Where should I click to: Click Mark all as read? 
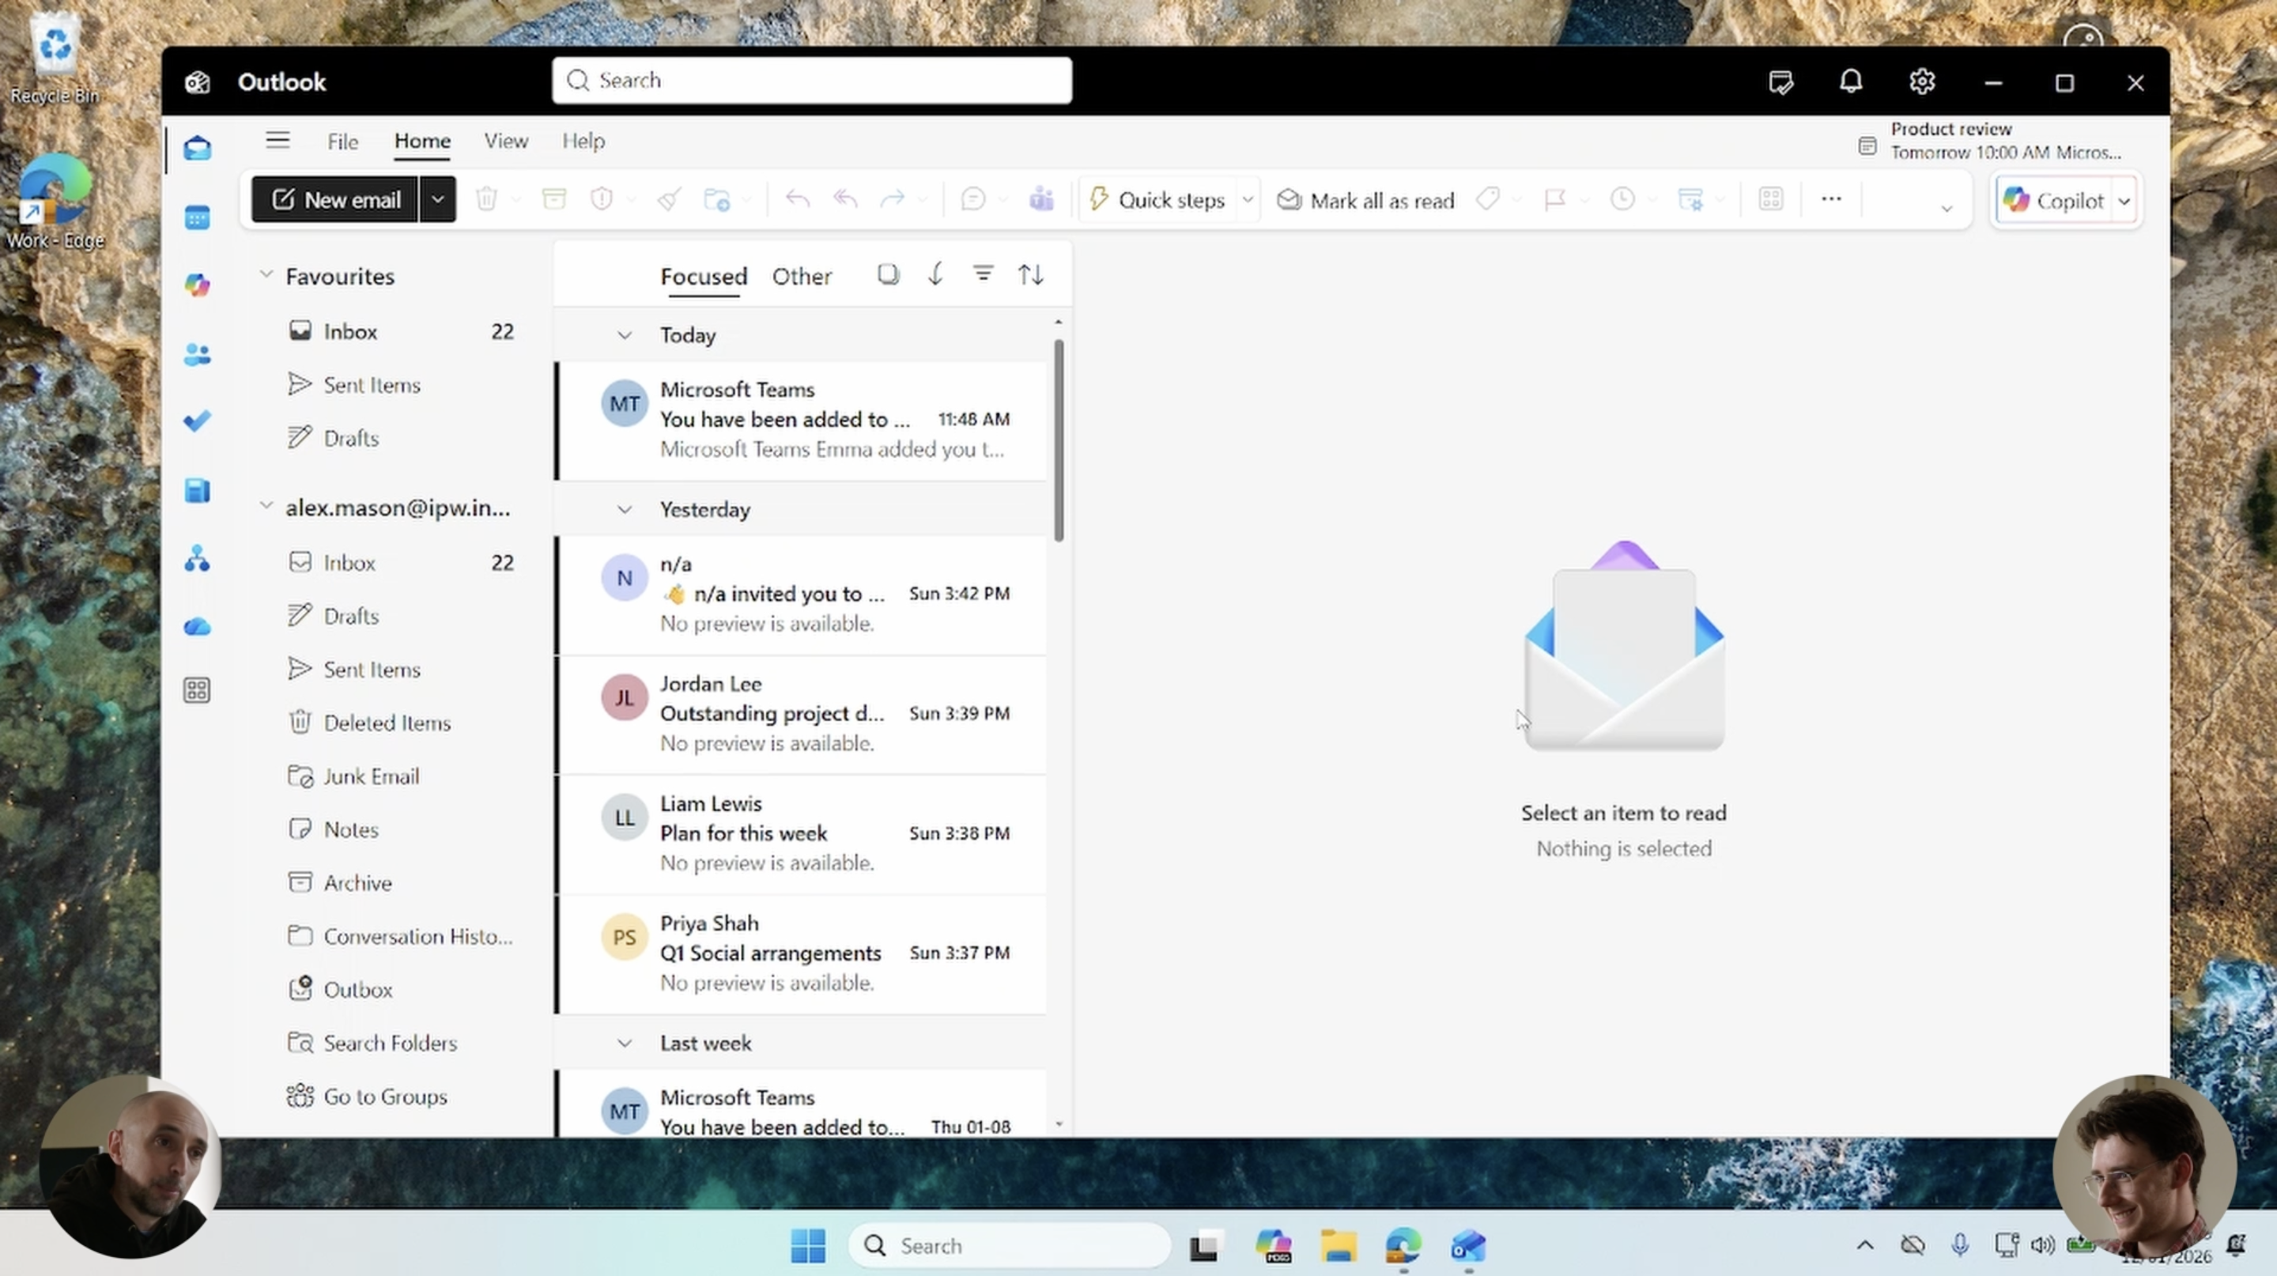pyautogui.click(x=1365, y=201)
